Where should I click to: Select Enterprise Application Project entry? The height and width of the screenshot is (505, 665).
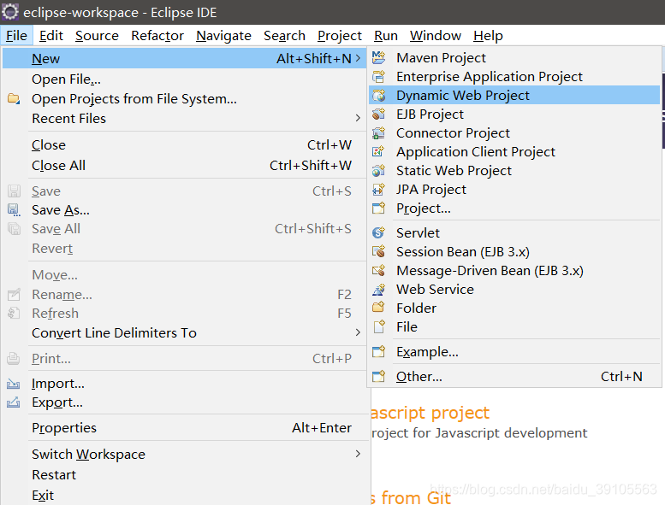click(x=514, y=77)
